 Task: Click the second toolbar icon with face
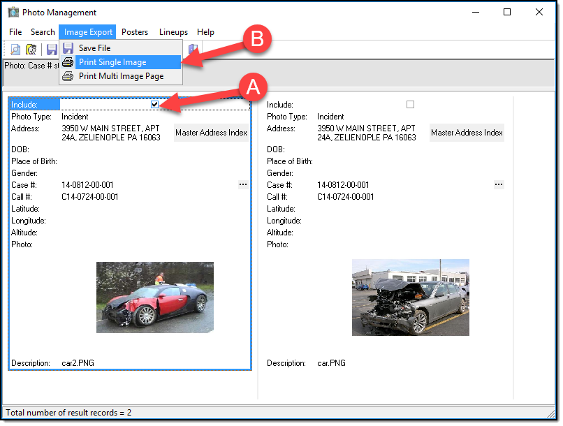coord(31,50)
